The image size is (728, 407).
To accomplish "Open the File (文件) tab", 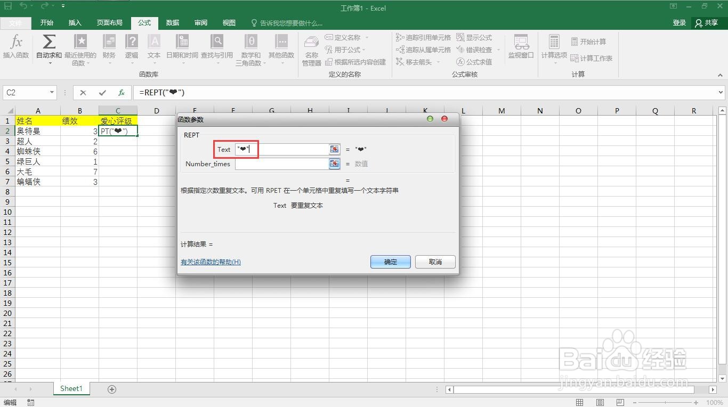I will 15,23.
